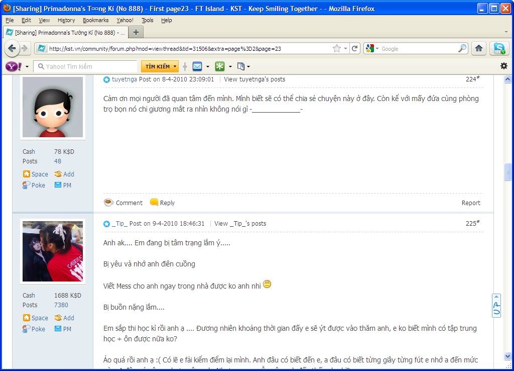514x371 pixels.
Task: Open the History menu
Action: coord(66,20)
